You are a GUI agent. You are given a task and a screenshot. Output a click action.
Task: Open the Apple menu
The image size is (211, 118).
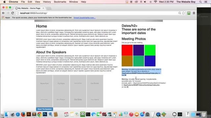[4, 2]
